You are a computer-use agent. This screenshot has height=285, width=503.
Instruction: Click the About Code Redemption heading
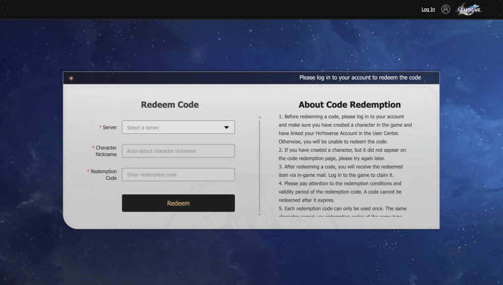coord(349,105)
